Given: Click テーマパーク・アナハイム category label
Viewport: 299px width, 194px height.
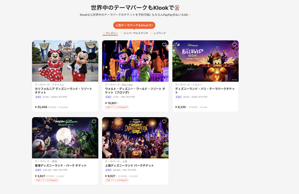Looking at the screenshot, I should pyautogui.click(x=49, y=85).
